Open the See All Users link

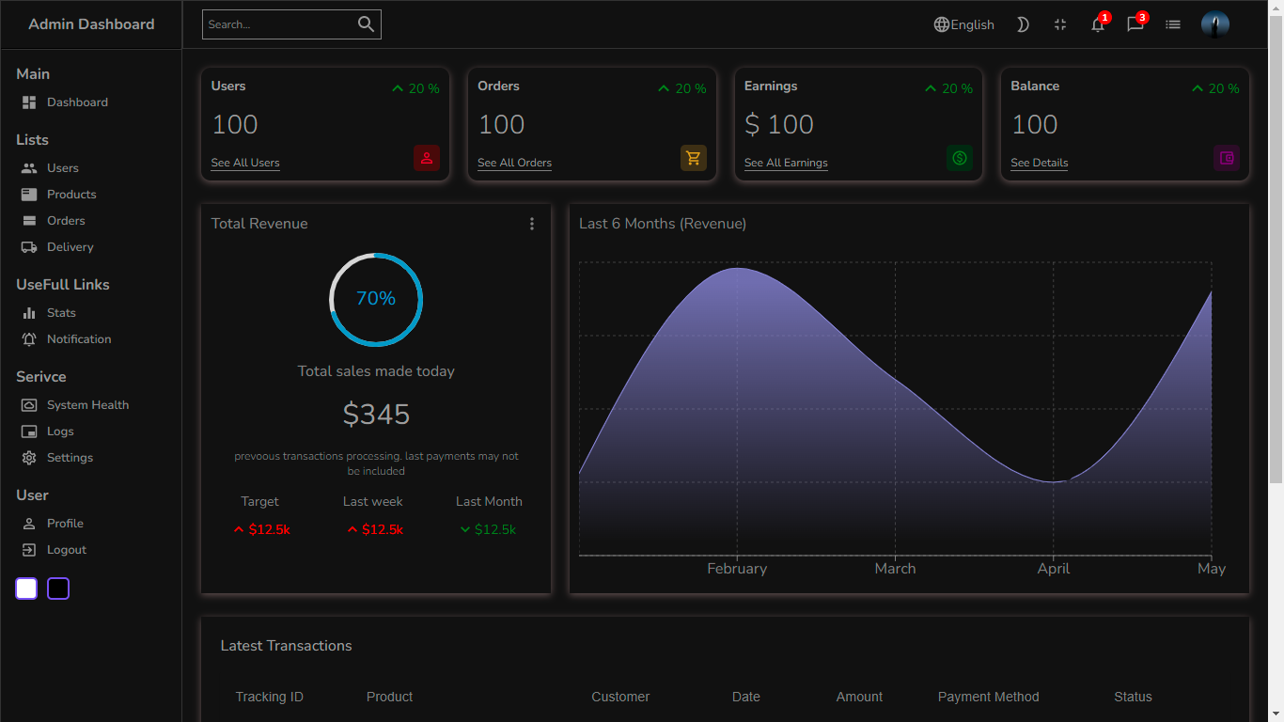[x=244, y=163]
